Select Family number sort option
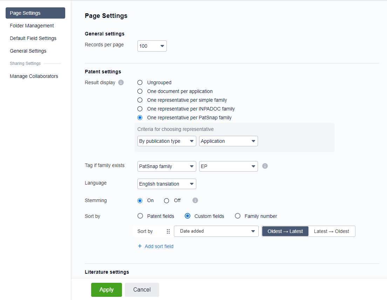The height and width of the screenshot is (300, 387). (238, 216)
